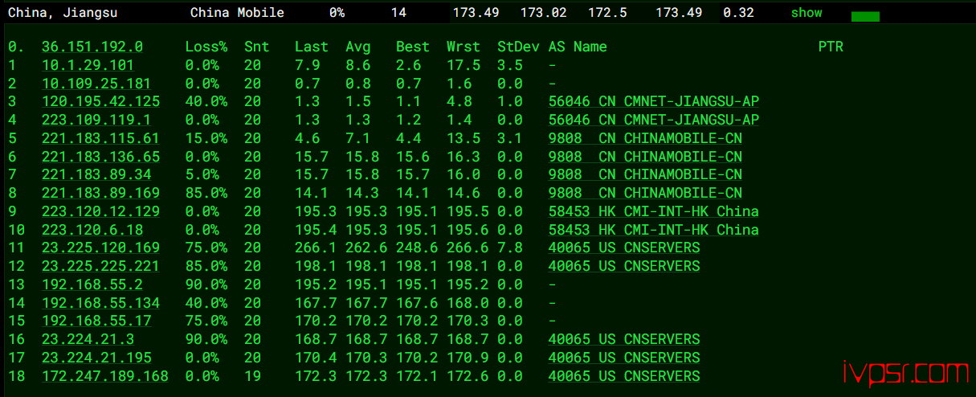This screenshot has width=976, height=397.
Task: Click the destination IP 172.247.189.168
Action: pos(105,376)
